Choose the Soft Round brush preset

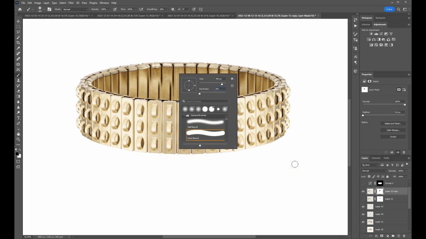click(x=206, y=124)
